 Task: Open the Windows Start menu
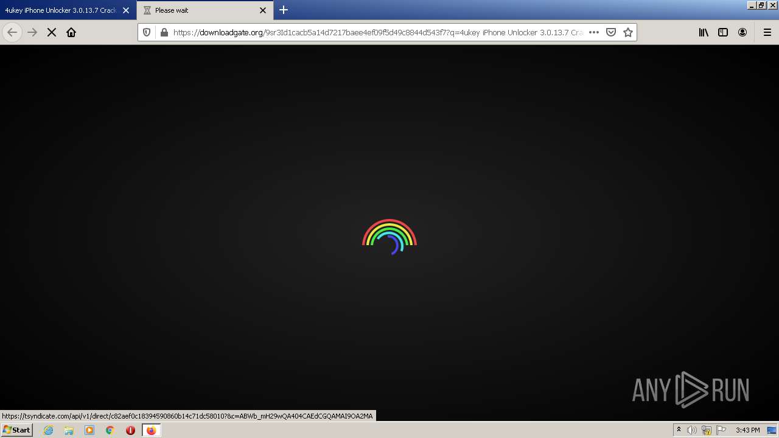tap(16, 430)
